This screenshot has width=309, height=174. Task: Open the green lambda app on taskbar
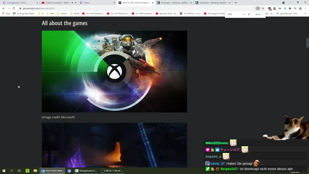tap(27, 171)
